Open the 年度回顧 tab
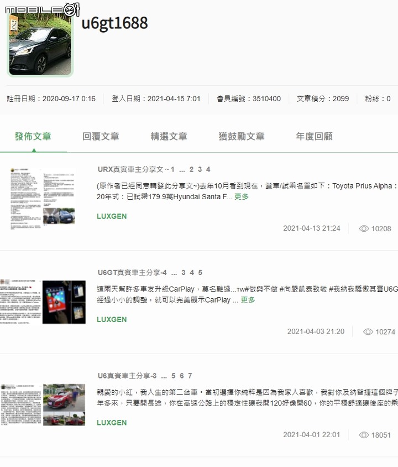Viewport: 398px width, 467px height. [314, 137]
